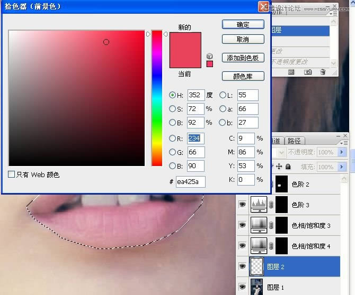Click the link icon on the 色阶 3 layer
355x295 pixels.
pos(271,205)
